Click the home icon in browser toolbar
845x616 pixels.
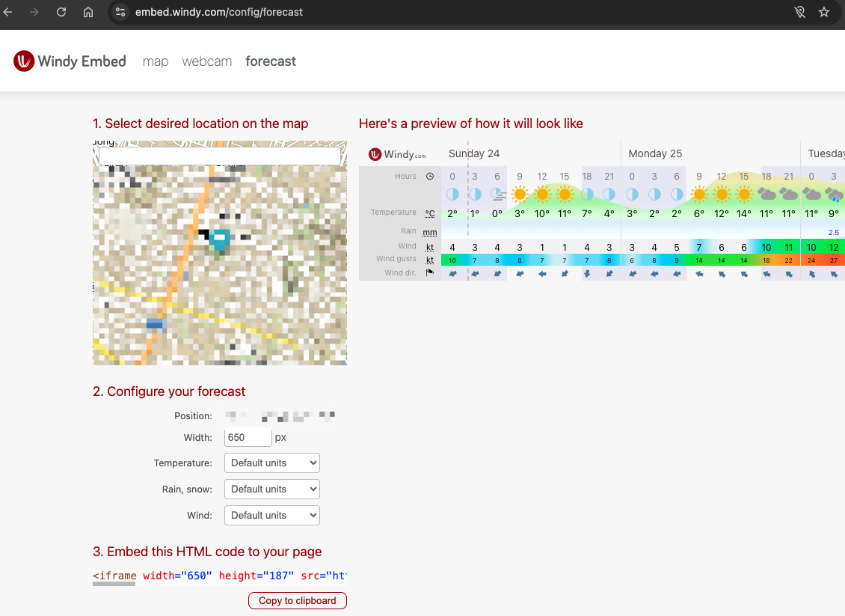click(x=88, y=12)
